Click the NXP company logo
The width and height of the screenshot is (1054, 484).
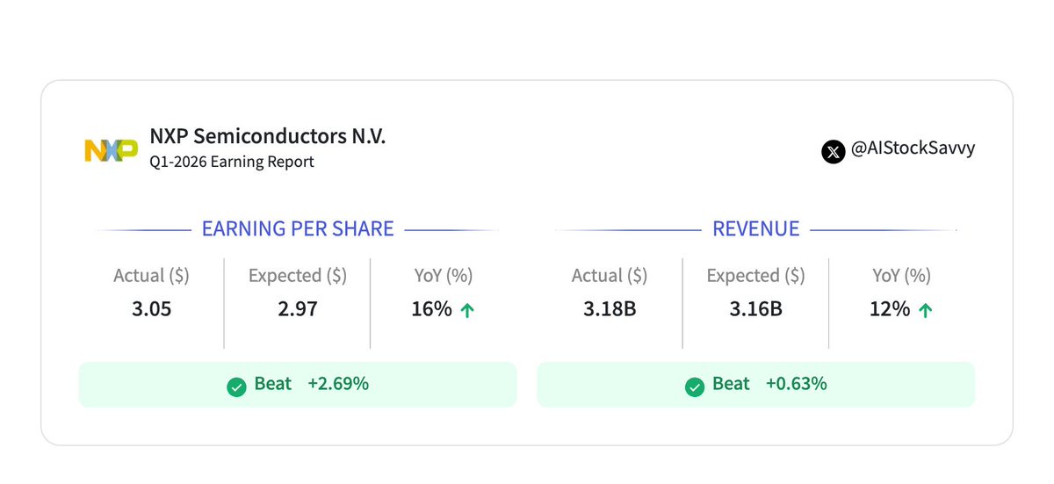click(x=111, y=150)
